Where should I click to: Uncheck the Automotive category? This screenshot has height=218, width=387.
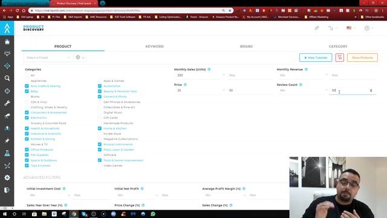(x=99, y=86)
